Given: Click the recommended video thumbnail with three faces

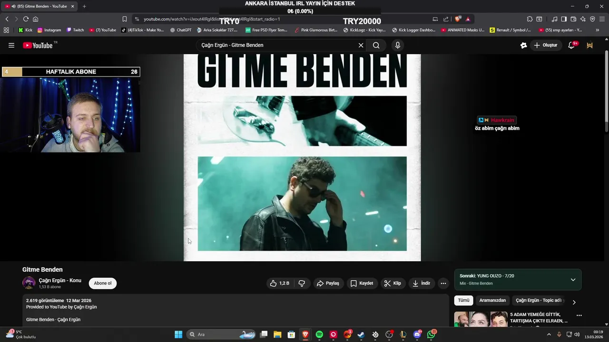Looking at the screenshot, I should point(481,319).
